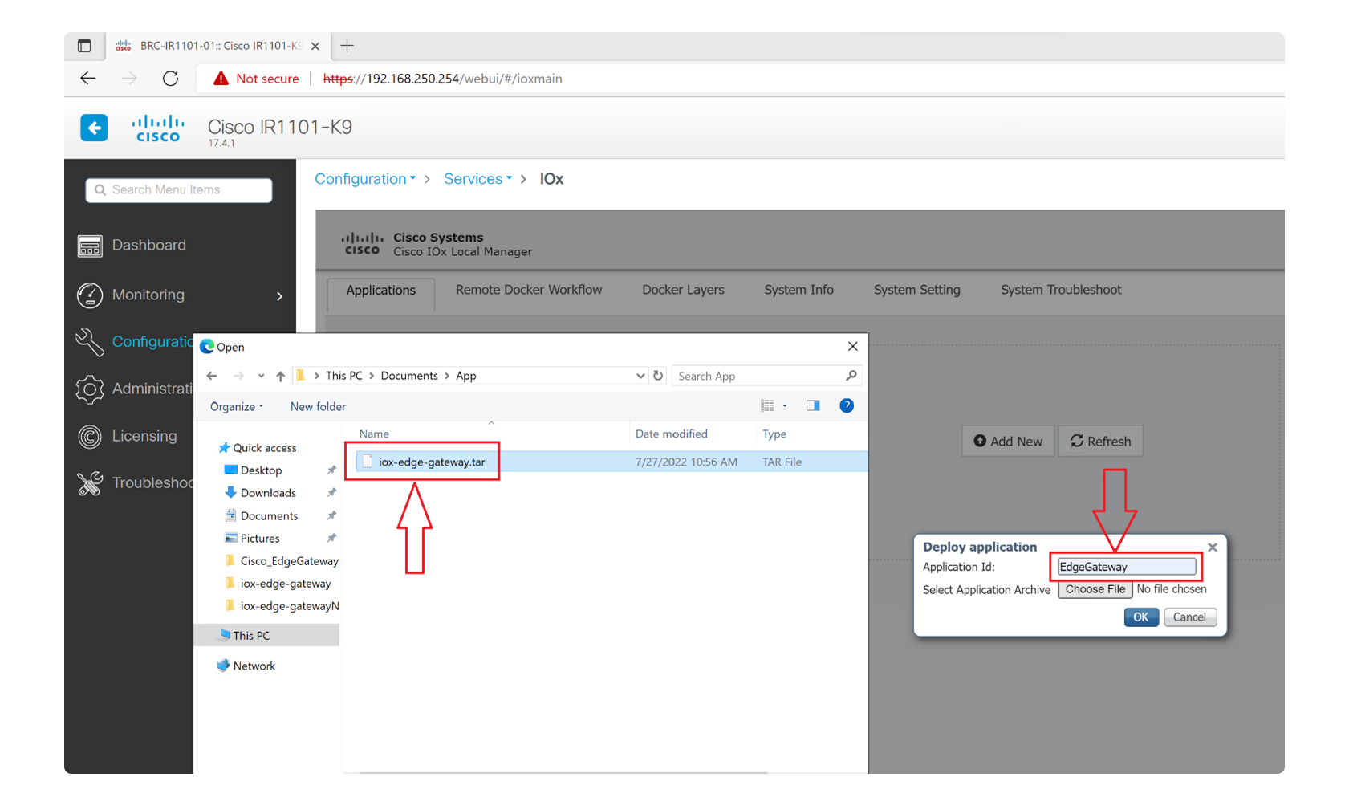
Task: Click the help question mark icon
Action: [x=846, y=406]
